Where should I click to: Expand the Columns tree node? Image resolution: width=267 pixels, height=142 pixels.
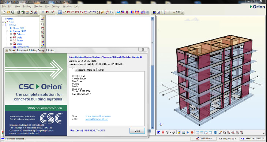(x=11, y=34)
